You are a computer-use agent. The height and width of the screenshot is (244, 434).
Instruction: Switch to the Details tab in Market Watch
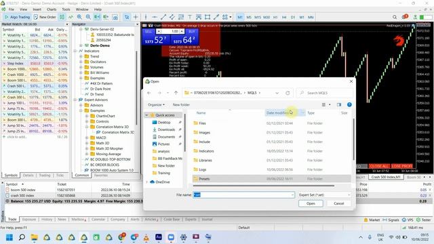(28, 176)
